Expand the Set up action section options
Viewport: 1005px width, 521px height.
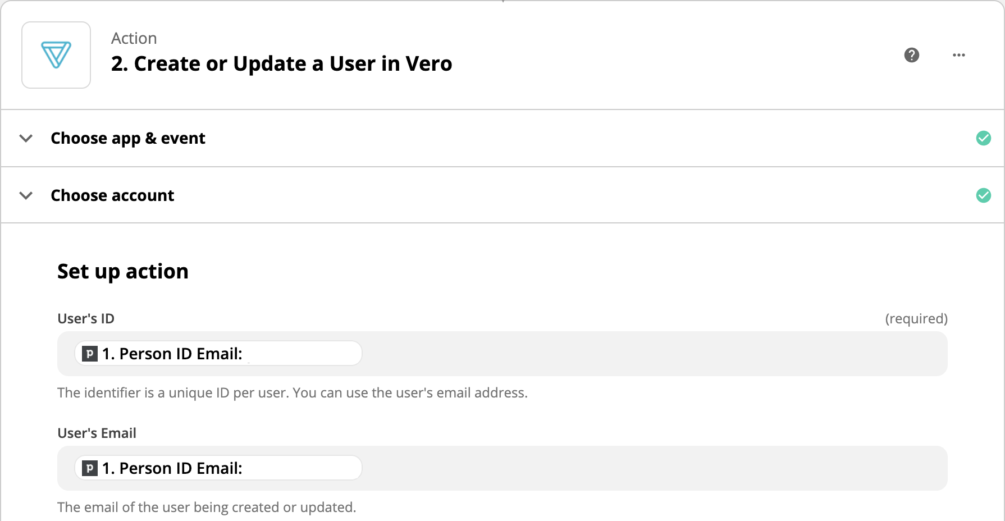[x=122, y=271]
